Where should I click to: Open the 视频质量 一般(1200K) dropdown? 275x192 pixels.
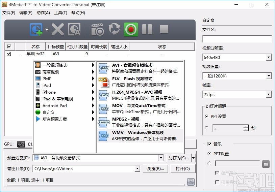[269, 76]
